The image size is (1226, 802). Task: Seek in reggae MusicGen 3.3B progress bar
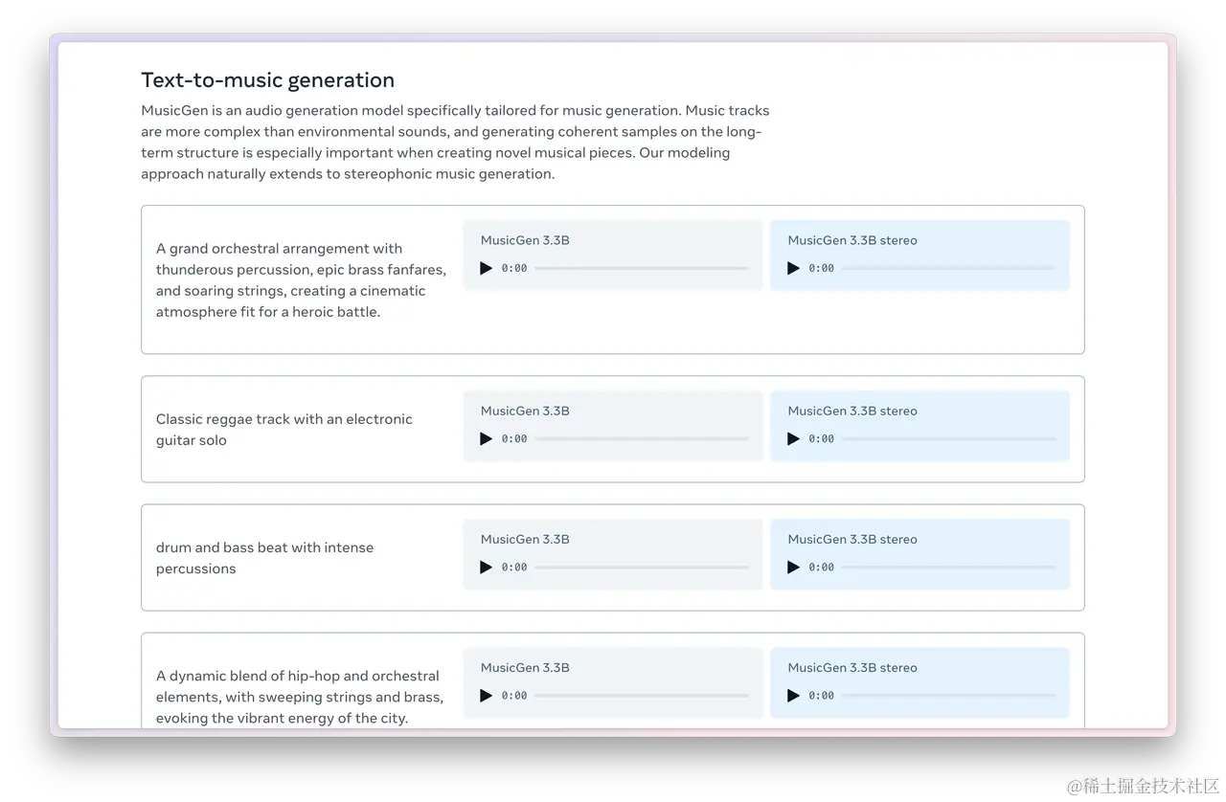tap(641, 438)
